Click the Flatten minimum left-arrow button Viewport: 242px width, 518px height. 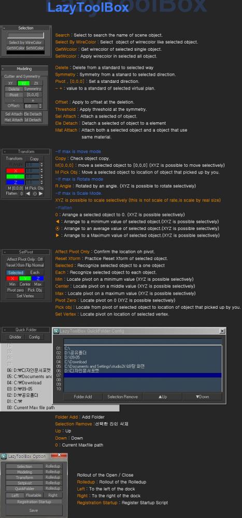(28, 194)
